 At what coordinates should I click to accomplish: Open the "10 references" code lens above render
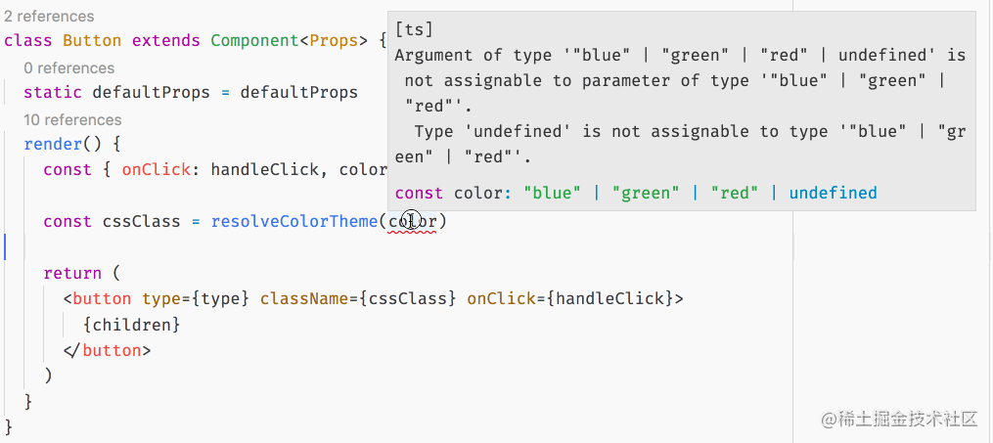tap(72, 119)
